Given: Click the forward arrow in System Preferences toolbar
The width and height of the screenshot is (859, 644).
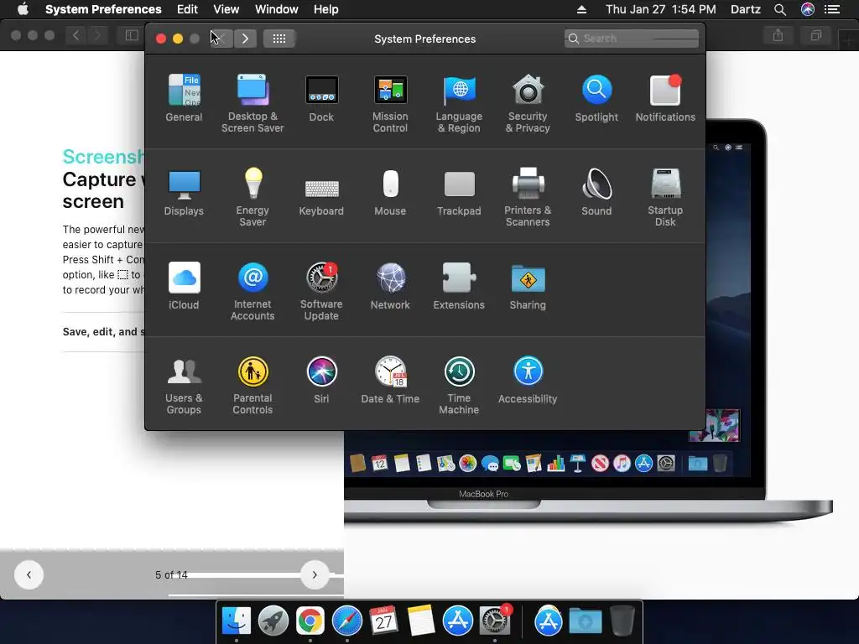Looking at the screenshot, I should (246, 39).
